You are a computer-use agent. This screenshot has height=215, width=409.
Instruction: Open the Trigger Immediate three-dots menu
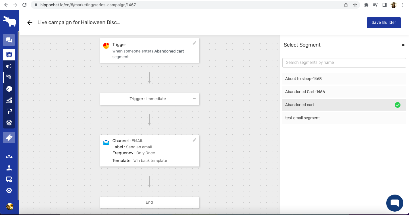(x=195, y=98)
